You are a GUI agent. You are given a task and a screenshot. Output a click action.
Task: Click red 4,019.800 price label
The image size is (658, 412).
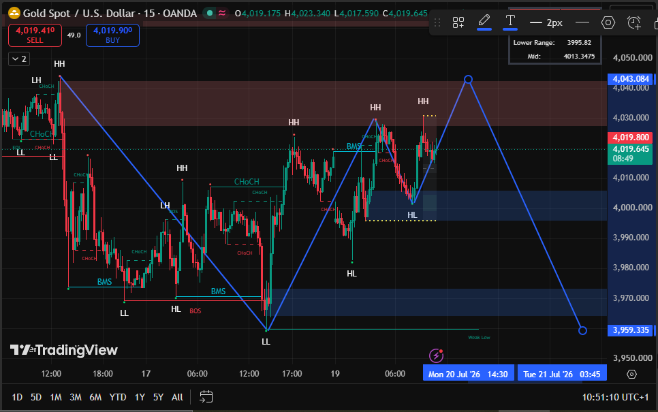pos(630,137)
